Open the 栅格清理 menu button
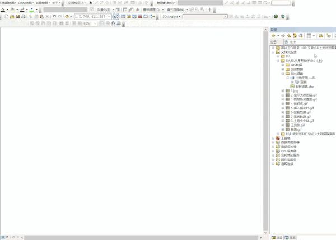 [x=153, y=10]
